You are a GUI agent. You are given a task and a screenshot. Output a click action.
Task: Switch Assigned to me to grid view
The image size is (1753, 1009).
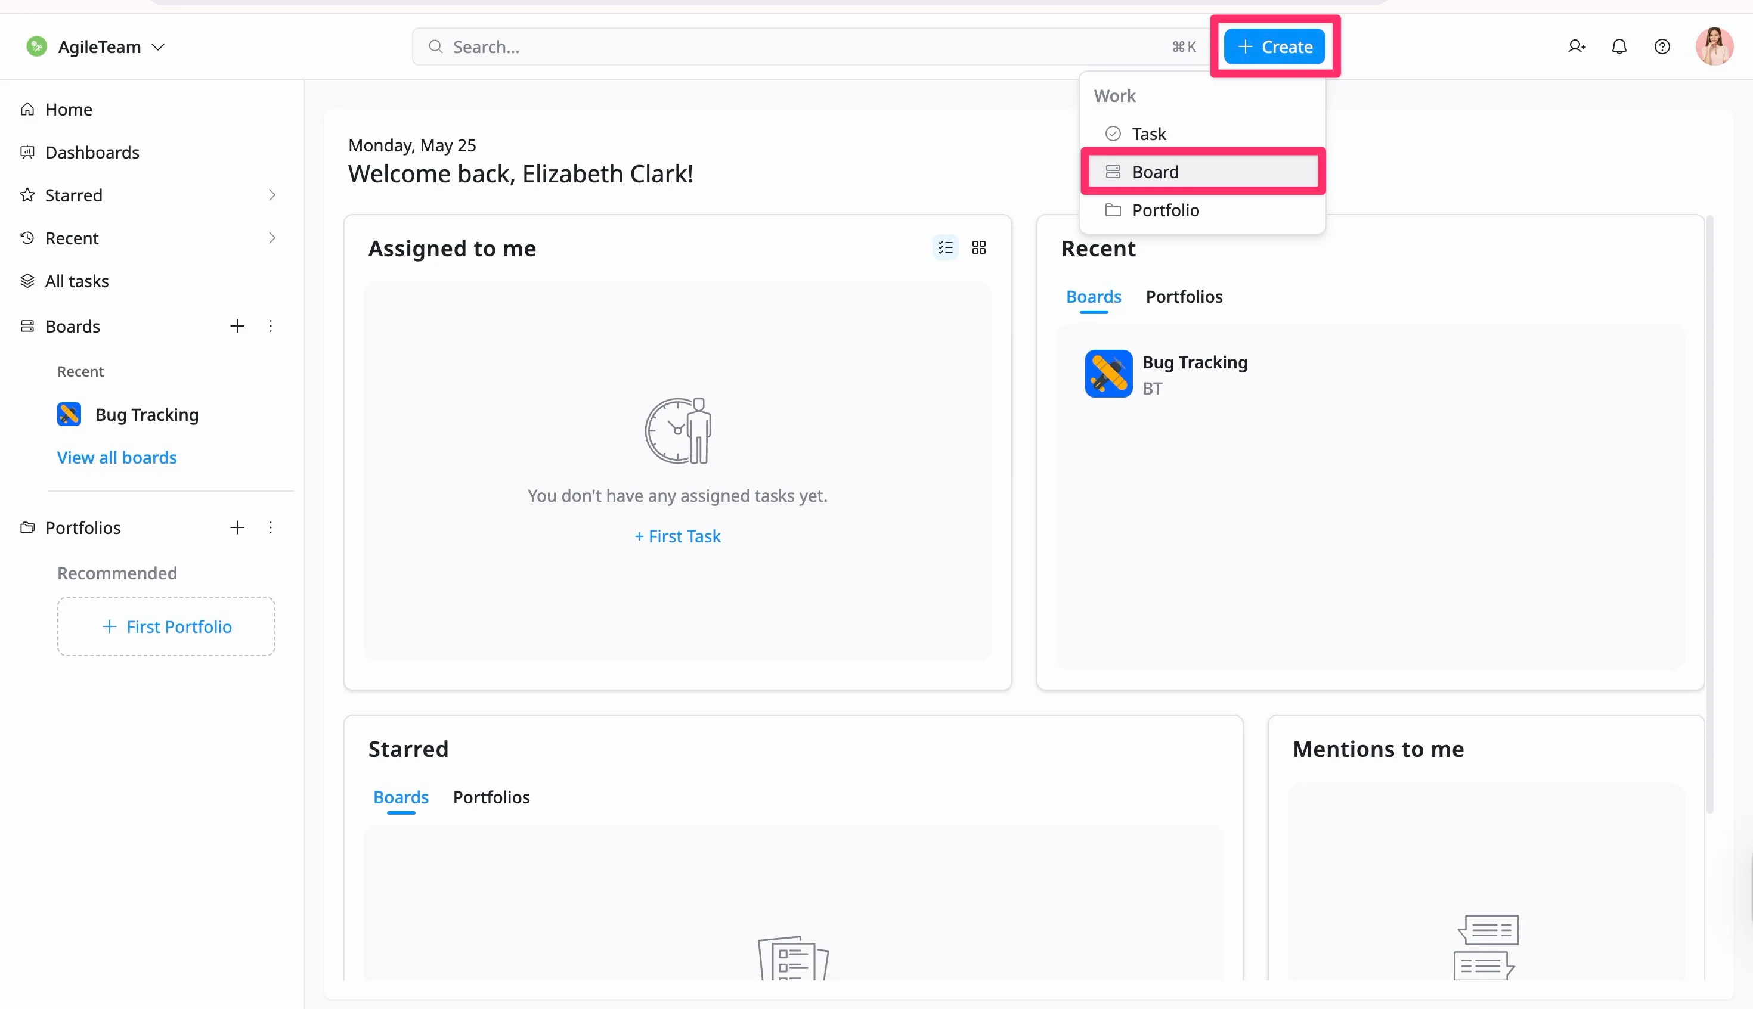click(978, 247)
